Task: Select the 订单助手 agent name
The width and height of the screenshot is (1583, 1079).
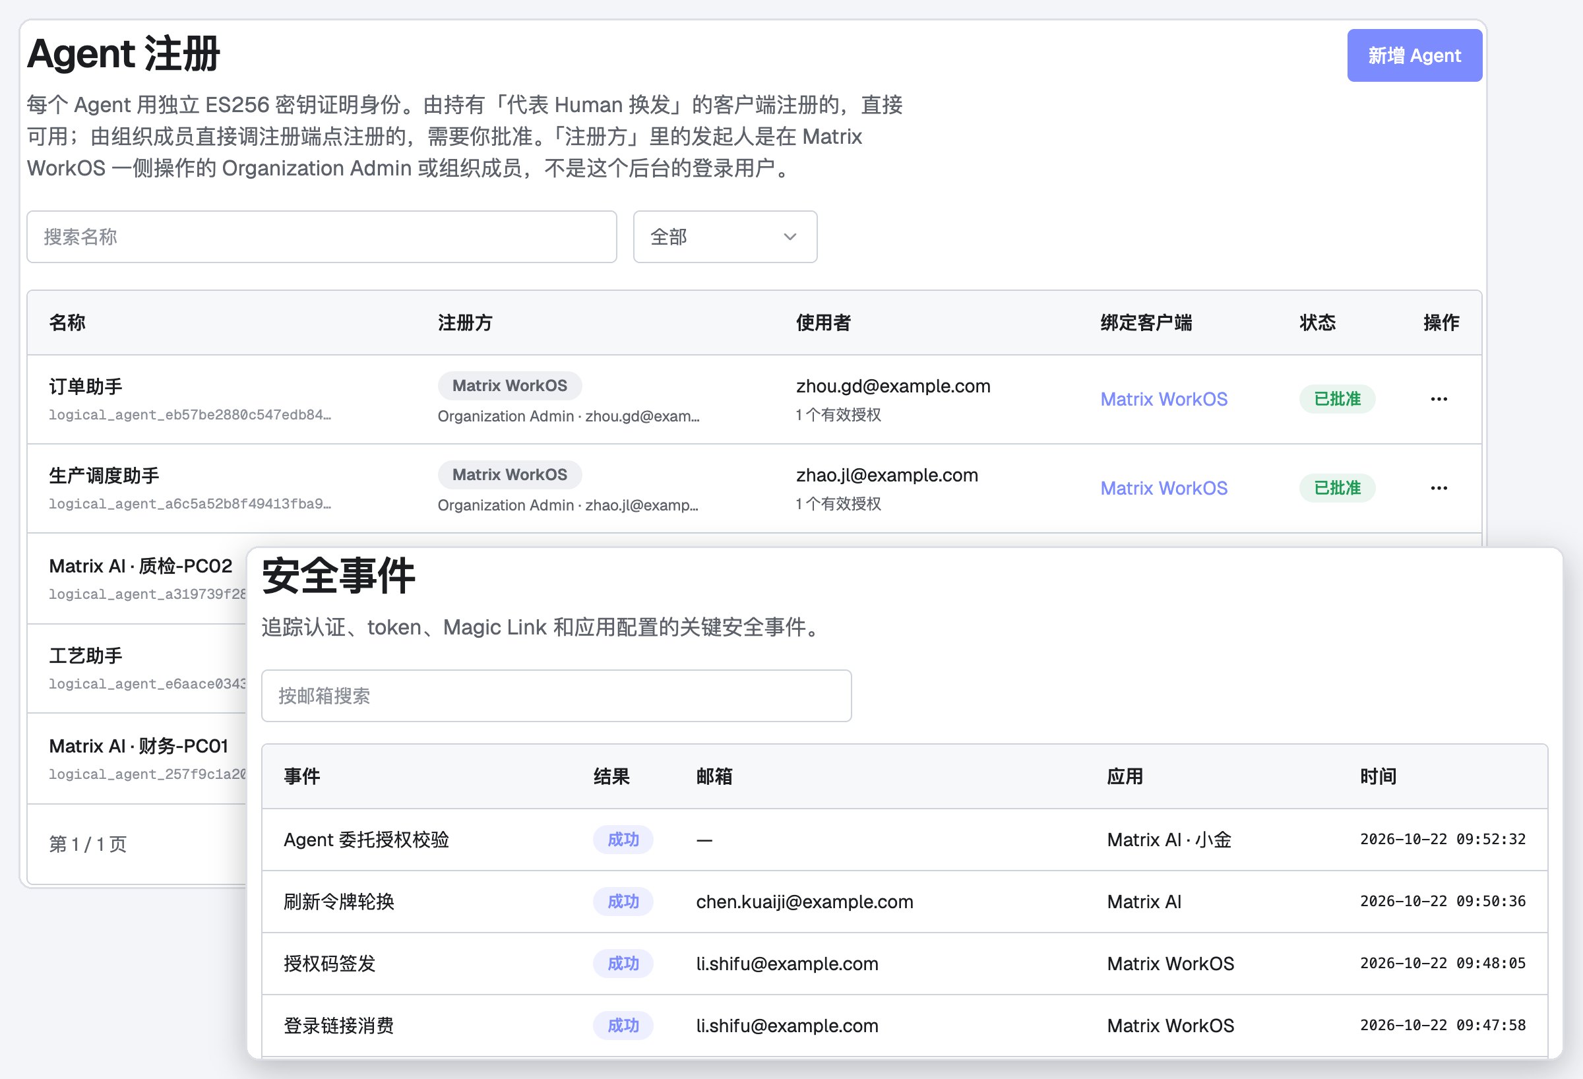Action: 86,386
